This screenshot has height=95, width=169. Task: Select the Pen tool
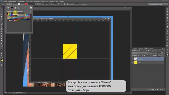(x=2, y=43)
